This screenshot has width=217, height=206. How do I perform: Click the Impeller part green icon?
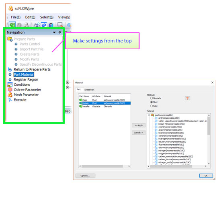(81, 106)
